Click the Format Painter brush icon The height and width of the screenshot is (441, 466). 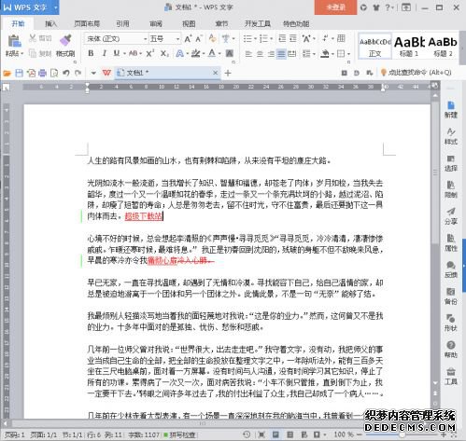(65, 40)
